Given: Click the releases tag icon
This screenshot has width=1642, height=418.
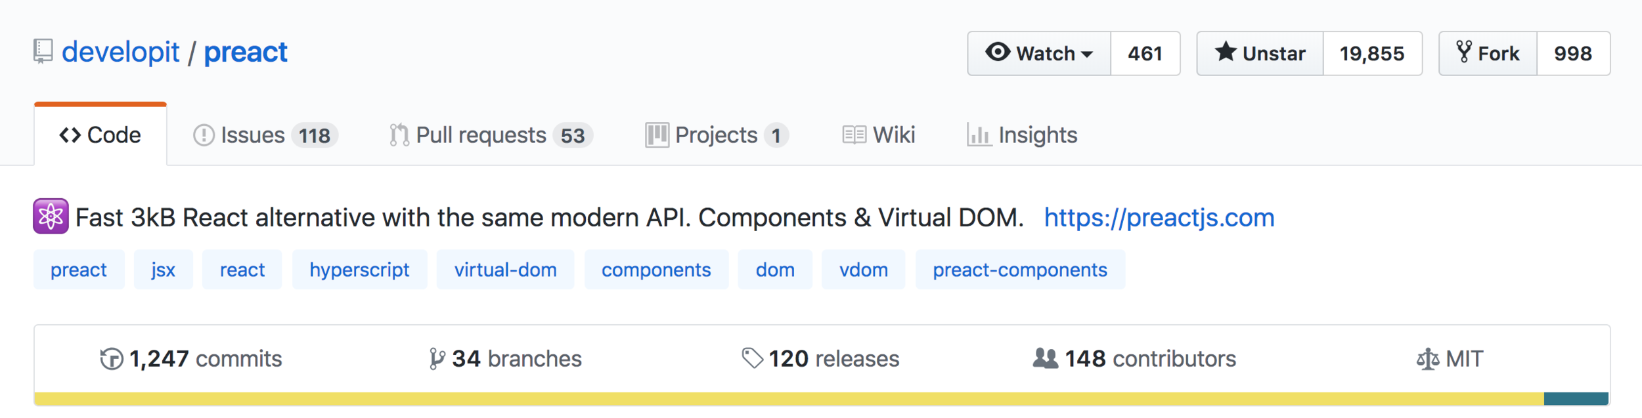Looking at the screenshot, I should (x=753, y=358).
